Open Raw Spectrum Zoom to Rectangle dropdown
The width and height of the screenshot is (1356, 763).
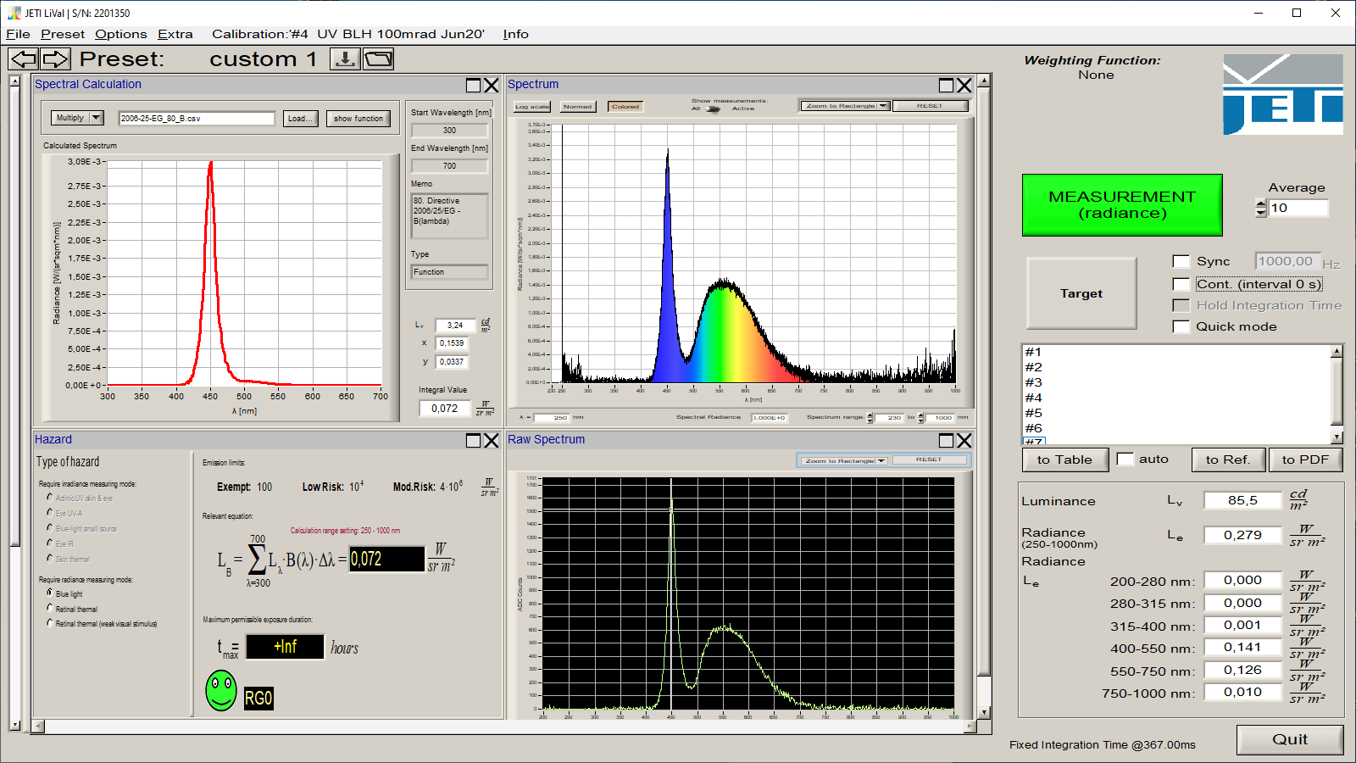[x=843, y=460]
